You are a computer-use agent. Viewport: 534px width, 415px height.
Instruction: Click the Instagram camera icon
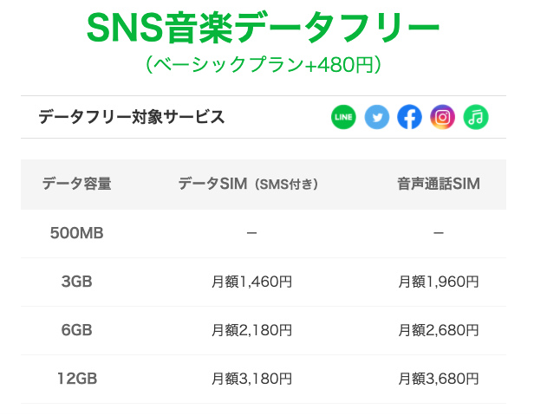pyautogui.click(x=442, y=117)
